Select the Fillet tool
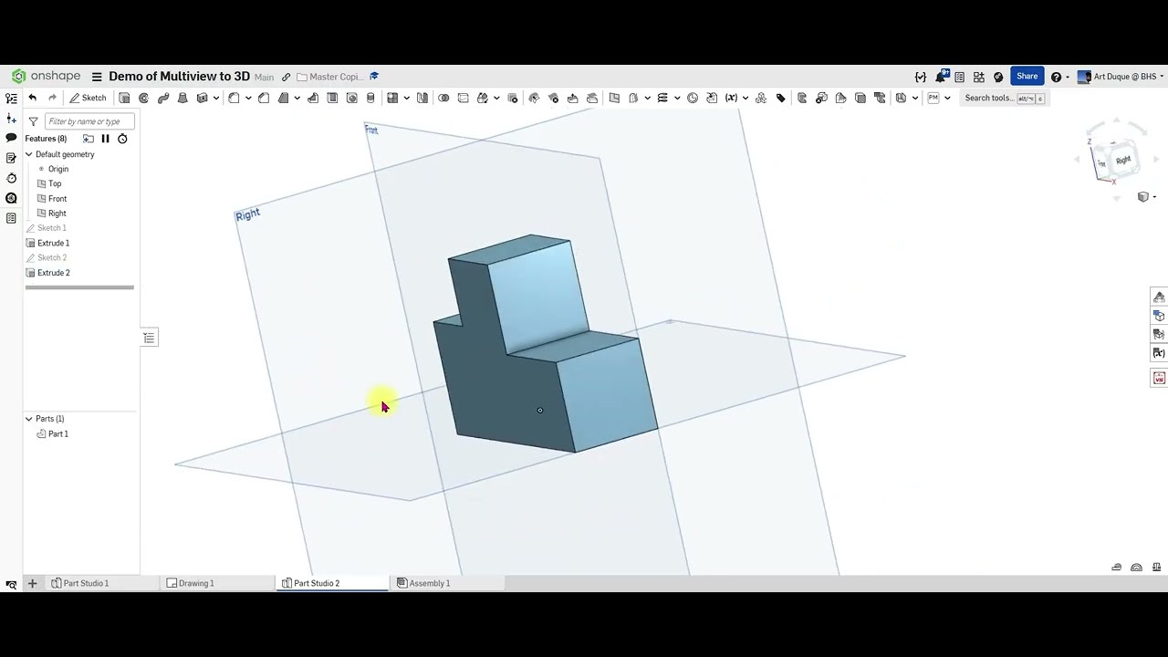1168x657 pixels. click(234, 98)
